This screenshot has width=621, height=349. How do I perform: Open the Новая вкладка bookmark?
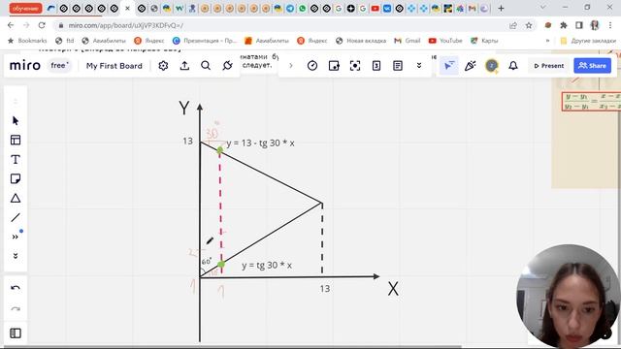[361, 41]
